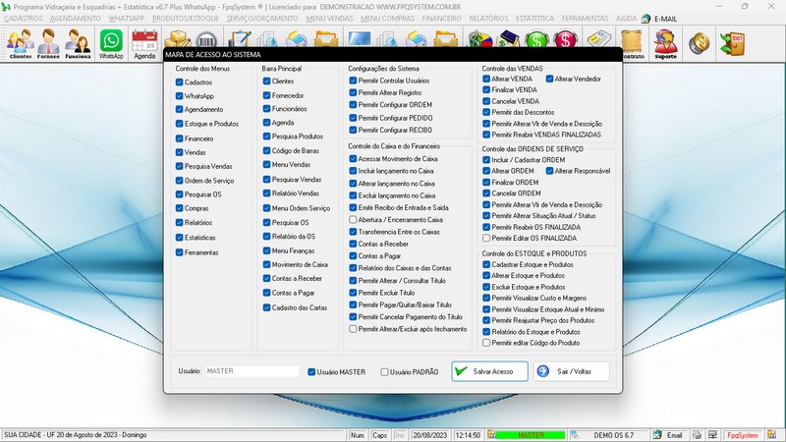
Task: Open the CADASTROS menu
Action: point(23,19)
